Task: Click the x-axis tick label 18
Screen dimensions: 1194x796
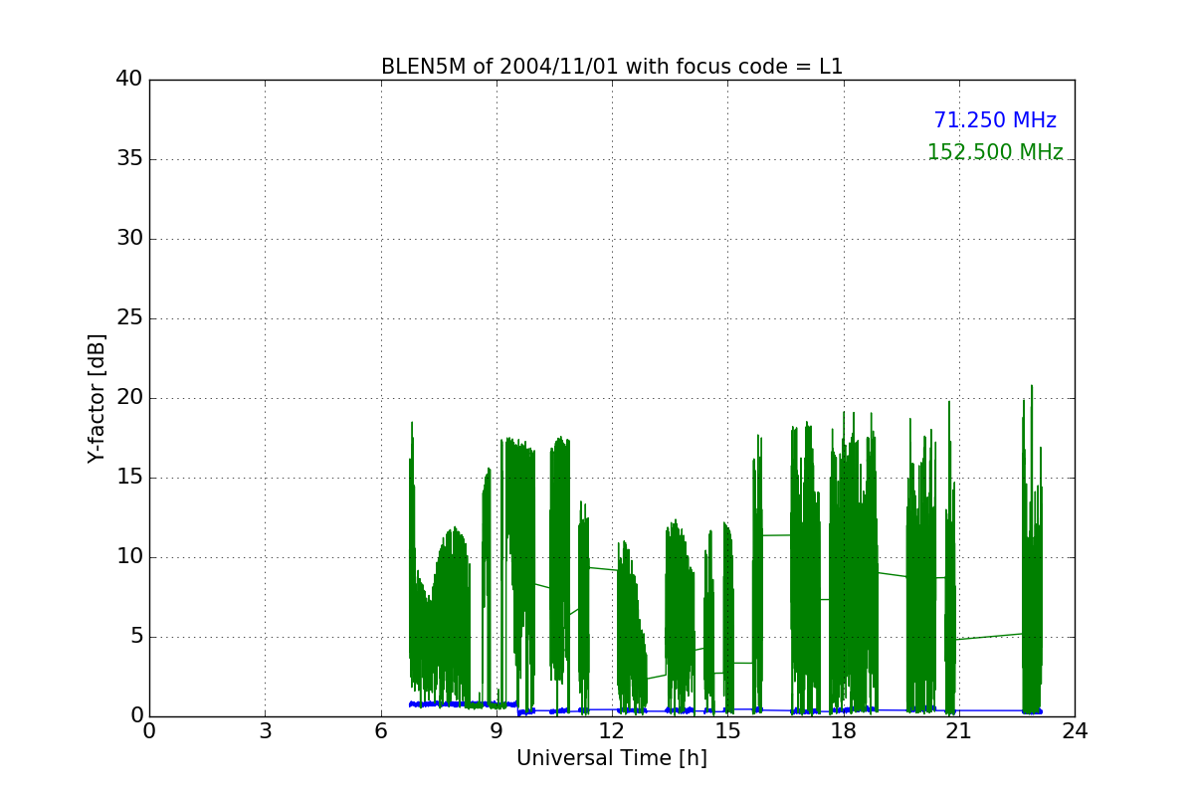Action: [844, 731]
